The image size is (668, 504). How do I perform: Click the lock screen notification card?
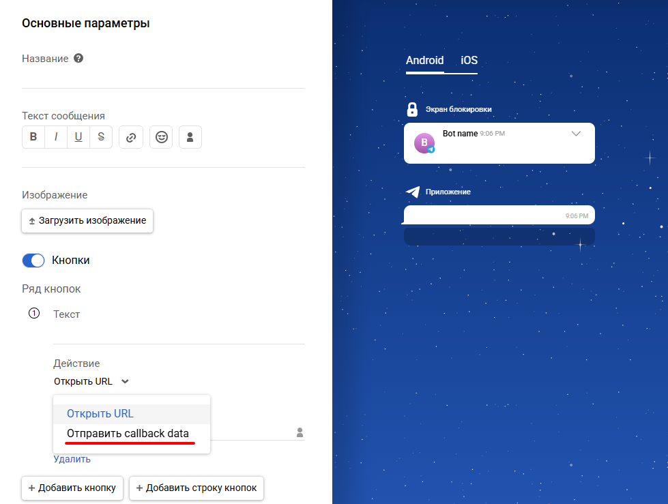499,143
